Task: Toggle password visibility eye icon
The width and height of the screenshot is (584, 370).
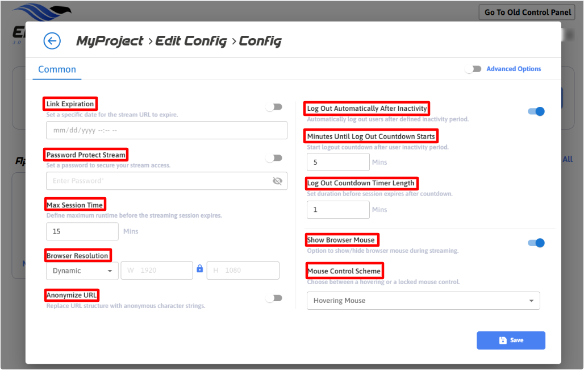Action: pos(277,181)
